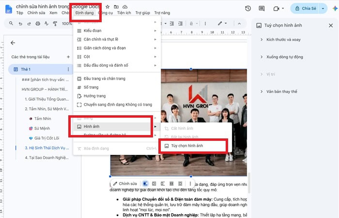Redo the last action
The image size is (339, 218).
(29, 24)
